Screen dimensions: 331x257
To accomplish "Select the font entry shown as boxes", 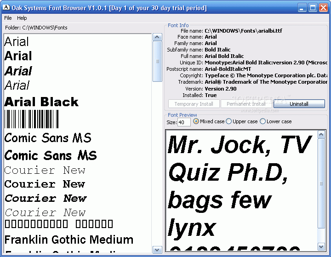I will click(59, 224).
